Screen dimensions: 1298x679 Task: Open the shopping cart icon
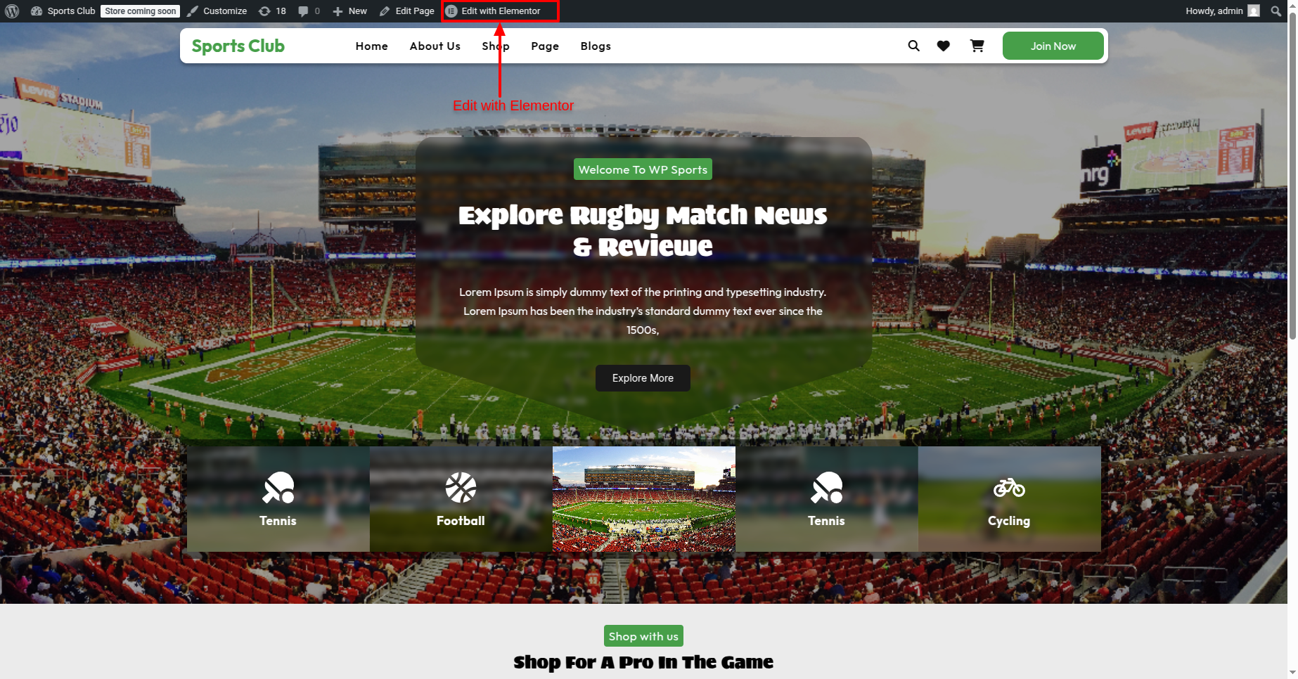pyautogui.click(x=977, y=46)
